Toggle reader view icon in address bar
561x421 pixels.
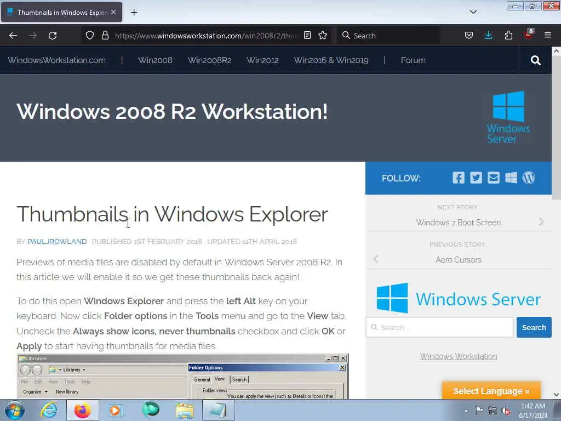click(x=307, y=35)
